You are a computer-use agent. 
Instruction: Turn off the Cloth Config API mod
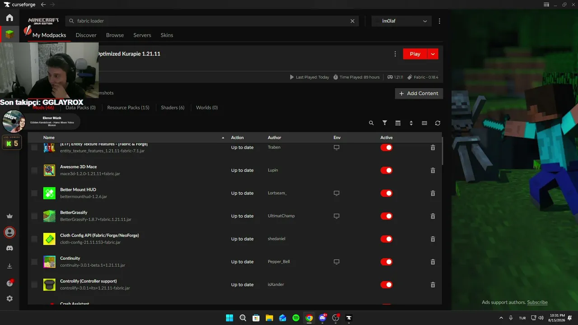pyautogui.click(x=386, y=239)
